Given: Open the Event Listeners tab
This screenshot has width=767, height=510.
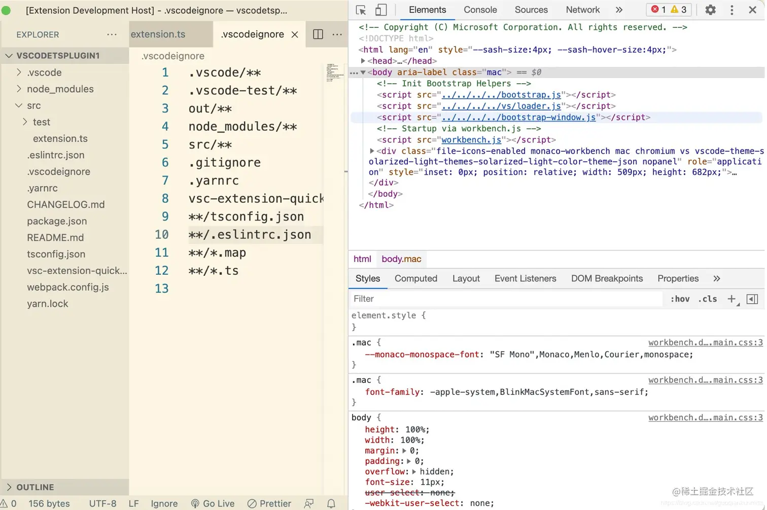Looking at the screenshot, I should (x=525, y=278).
